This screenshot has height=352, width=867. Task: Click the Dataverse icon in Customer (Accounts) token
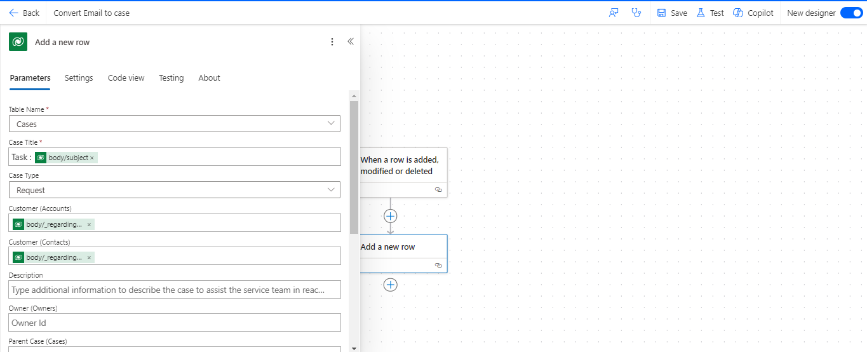[18, 224]
